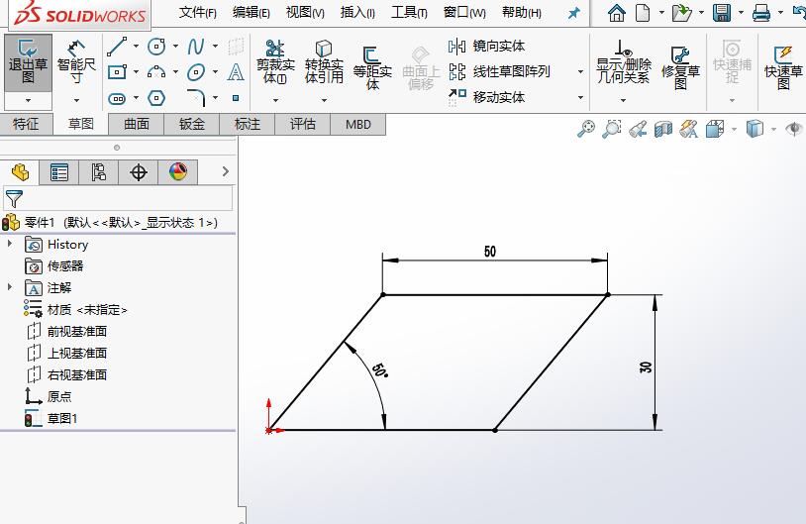
Task: Click Mirror Entities (镜向实体)
Action: click(486, 47)
